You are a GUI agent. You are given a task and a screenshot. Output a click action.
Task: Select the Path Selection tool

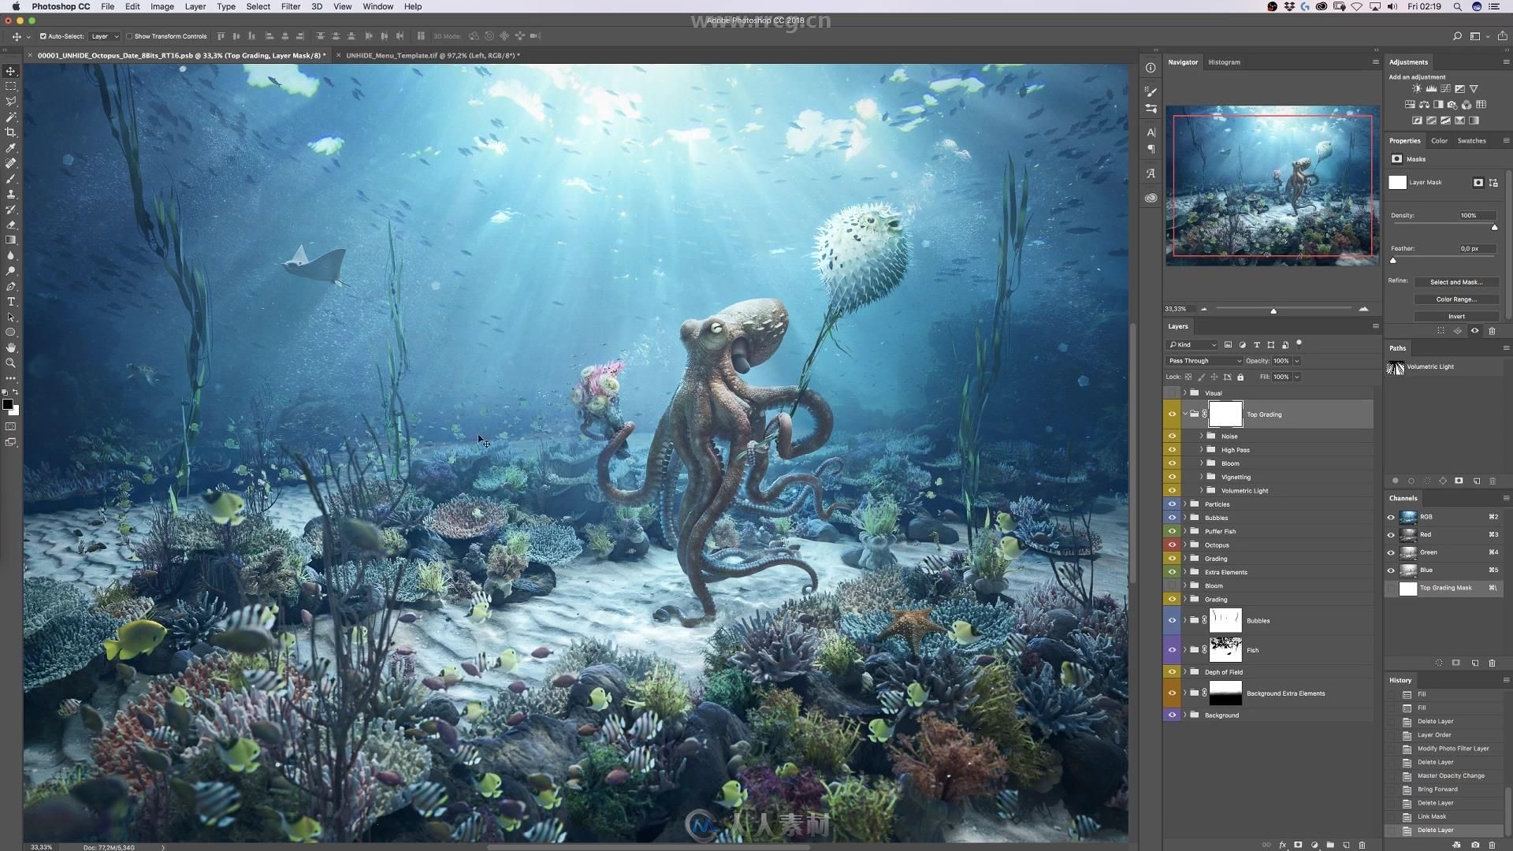[x=11, y=317]
